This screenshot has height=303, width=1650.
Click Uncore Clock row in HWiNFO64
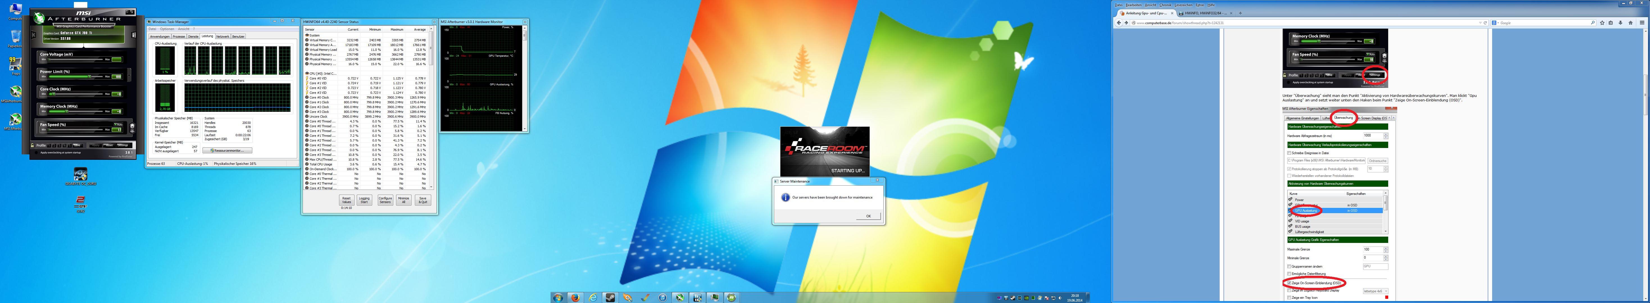pyautogui.click(x=366, y=117)
